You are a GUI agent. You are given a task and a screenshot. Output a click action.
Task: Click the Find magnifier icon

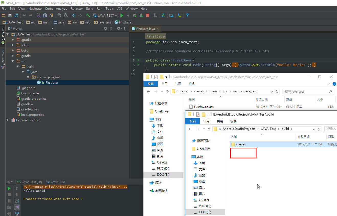(59, 16)
